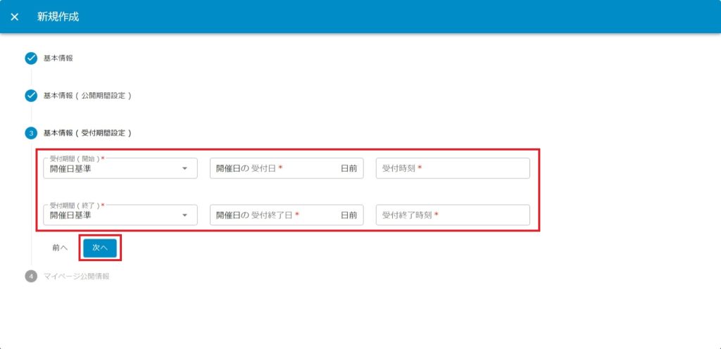Click the checkmark icon for the 公開期間設定 step

31,96
